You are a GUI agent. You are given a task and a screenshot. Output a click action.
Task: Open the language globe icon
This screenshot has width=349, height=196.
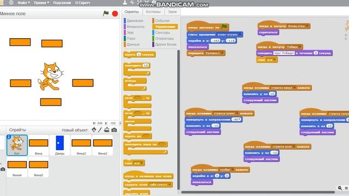click(11, 3)
